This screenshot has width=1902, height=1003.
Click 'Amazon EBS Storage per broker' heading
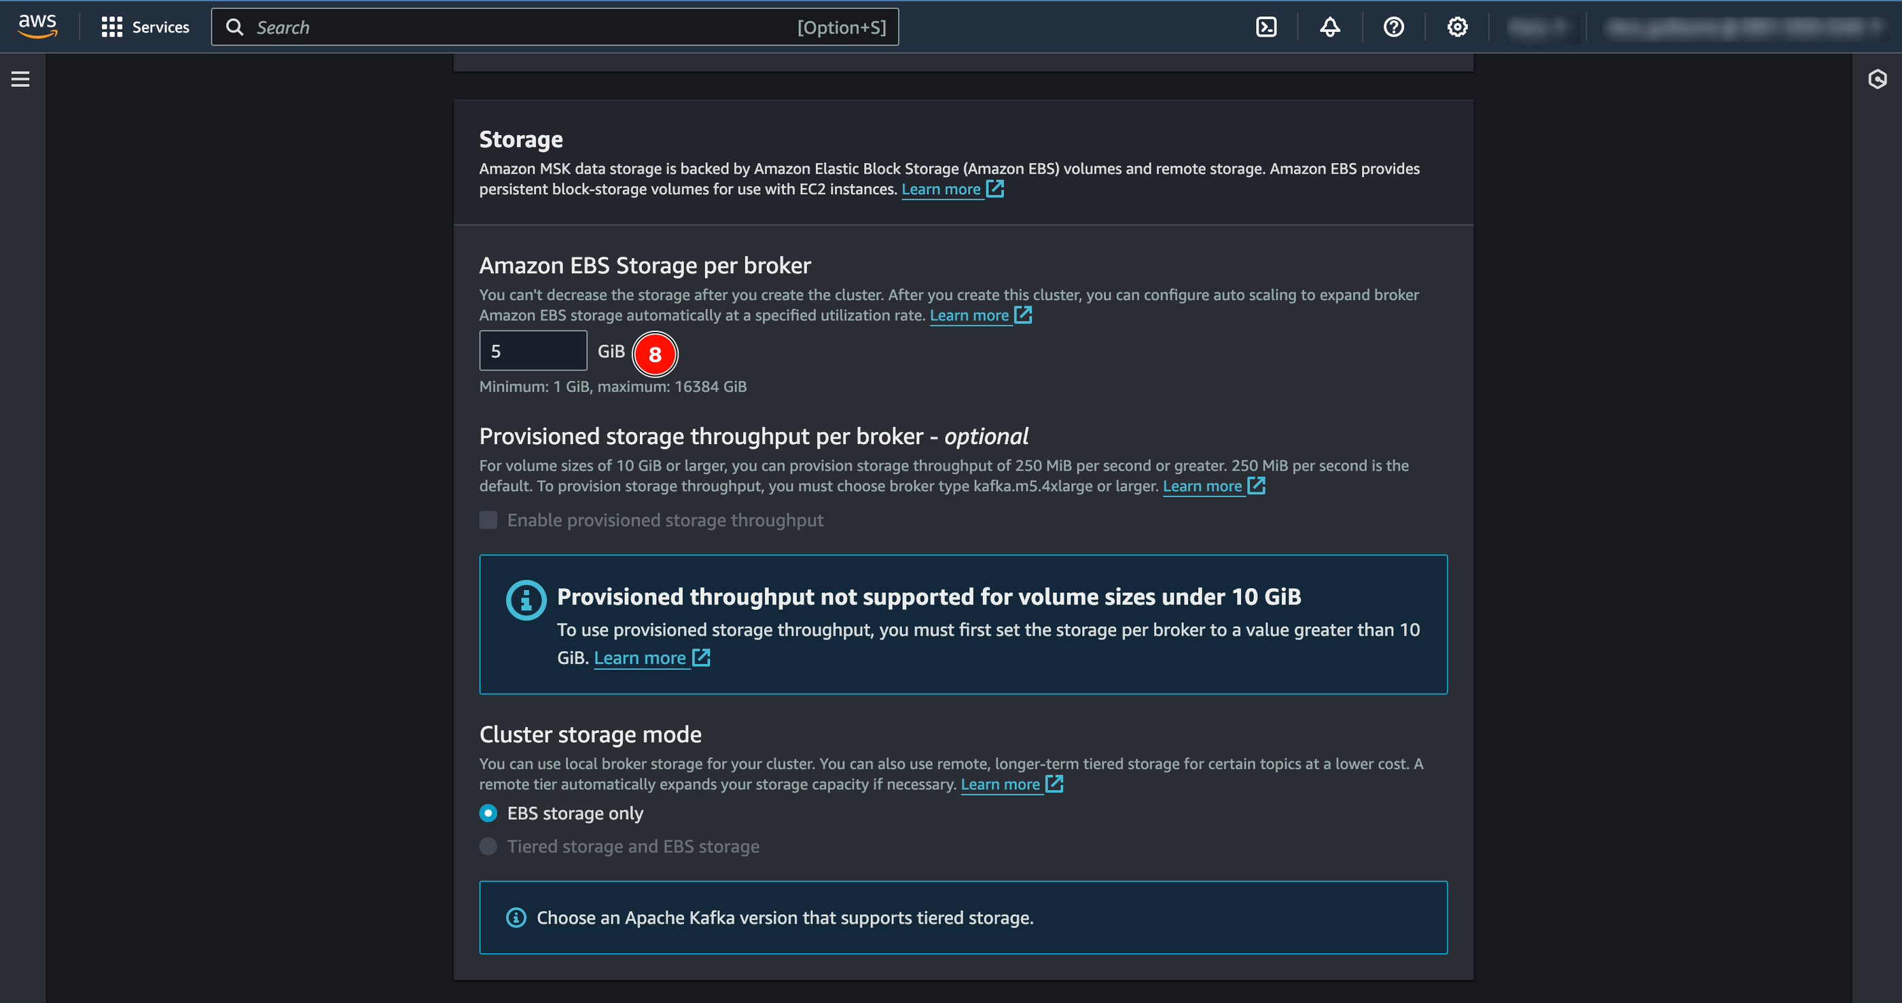(x=645, y=266)
